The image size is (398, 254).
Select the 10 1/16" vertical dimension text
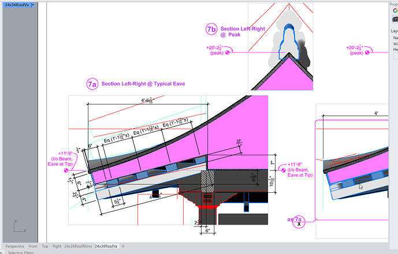(x=272, y=181)
